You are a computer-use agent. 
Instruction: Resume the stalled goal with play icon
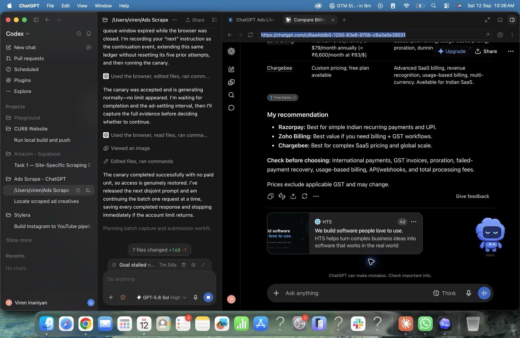click(193, 265)
